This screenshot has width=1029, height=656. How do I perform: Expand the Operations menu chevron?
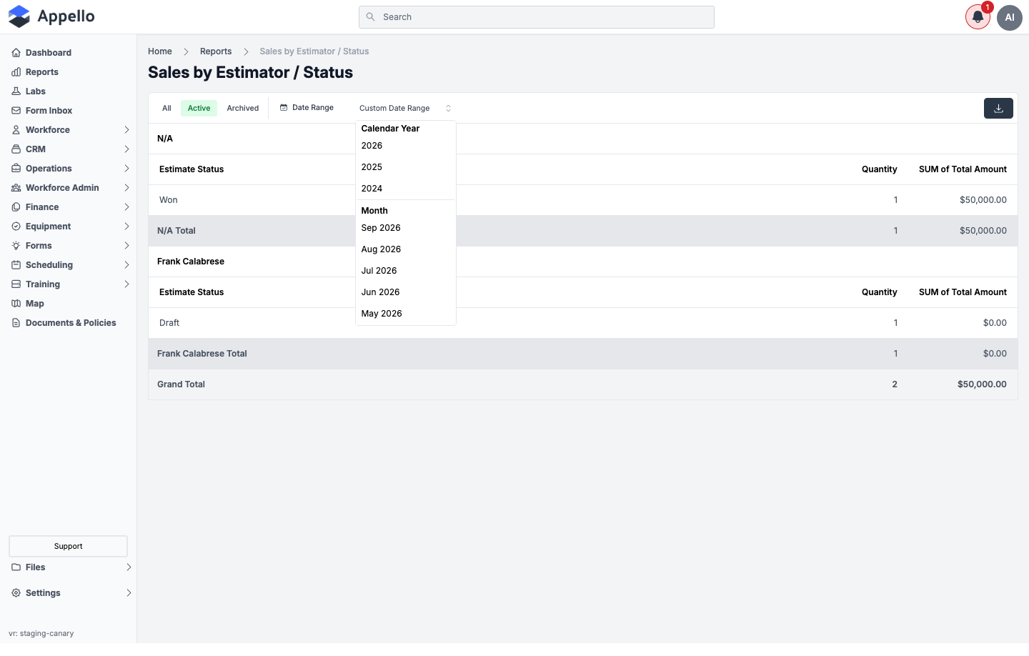click(126, 169)
